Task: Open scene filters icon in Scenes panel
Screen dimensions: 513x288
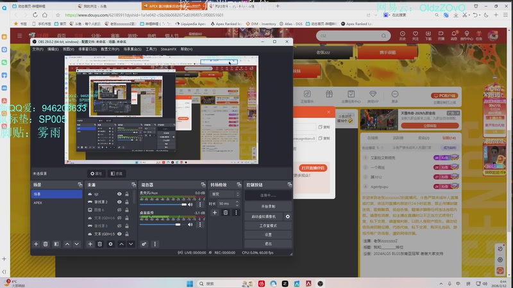Action: tap(56, 244)
